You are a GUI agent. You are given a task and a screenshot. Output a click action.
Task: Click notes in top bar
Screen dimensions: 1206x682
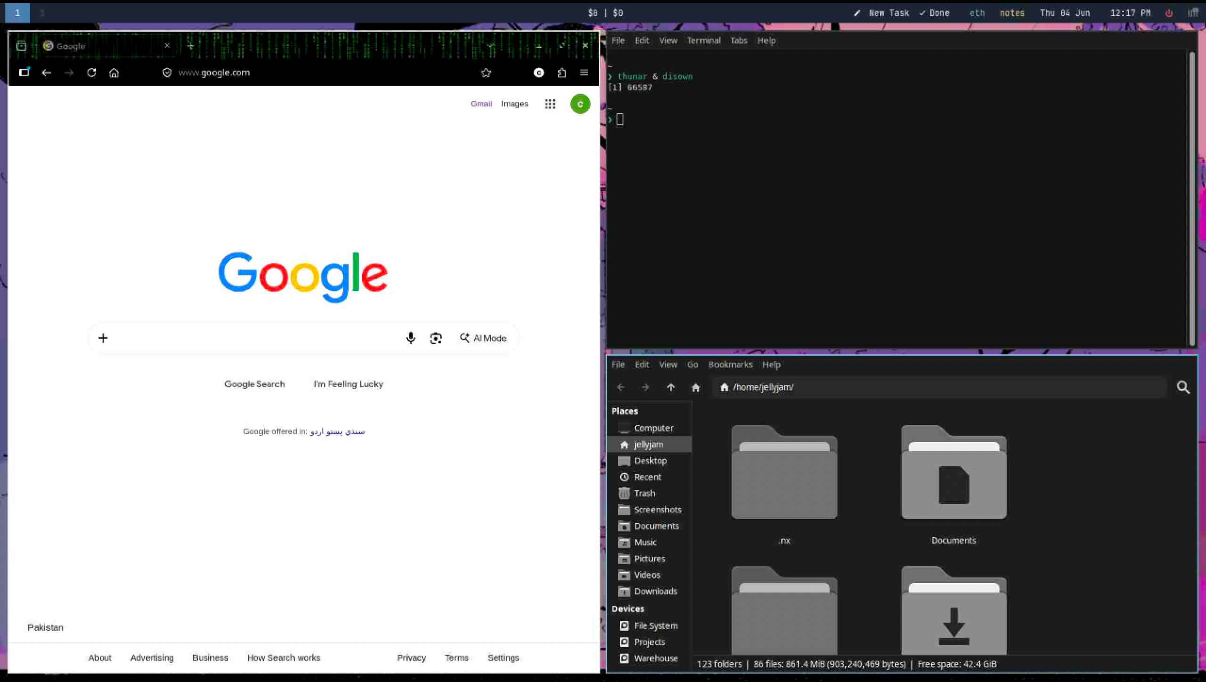(x=1012, y=13)
